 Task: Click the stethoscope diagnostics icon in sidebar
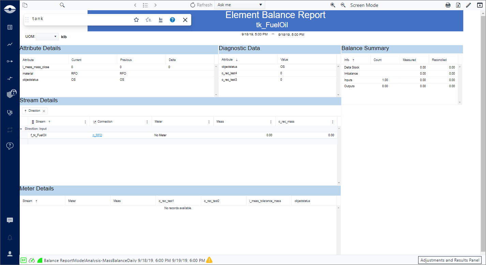pyautogui.click(x=10, y=112)
